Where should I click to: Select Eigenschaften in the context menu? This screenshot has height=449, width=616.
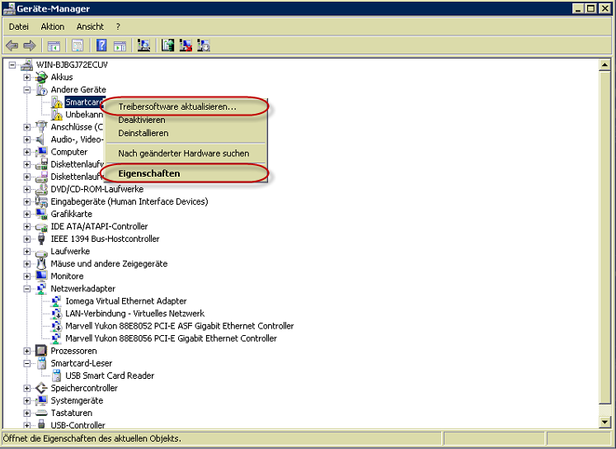149,173
